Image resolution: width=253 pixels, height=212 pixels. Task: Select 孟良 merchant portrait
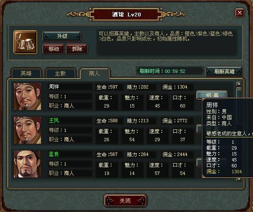pyautogui.click(x=27, y=164)
